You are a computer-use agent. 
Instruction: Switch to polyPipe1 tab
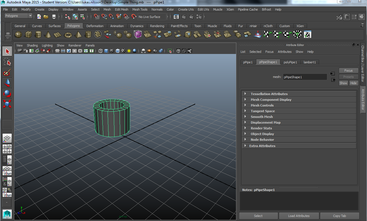(x=290, y=62)
